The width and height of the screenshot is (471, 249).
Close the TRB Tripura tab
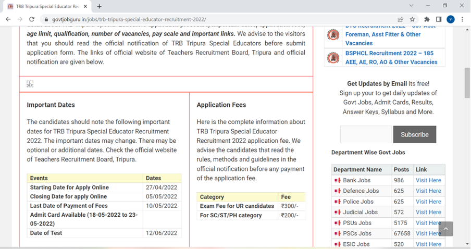tap(85, 6)
